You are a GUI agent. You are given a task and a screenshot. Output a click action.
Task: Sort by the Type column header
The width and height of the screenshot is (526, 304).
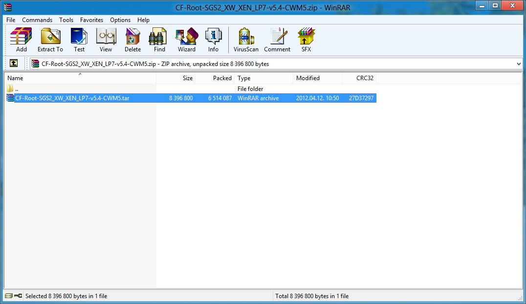(x=263, y=78)
